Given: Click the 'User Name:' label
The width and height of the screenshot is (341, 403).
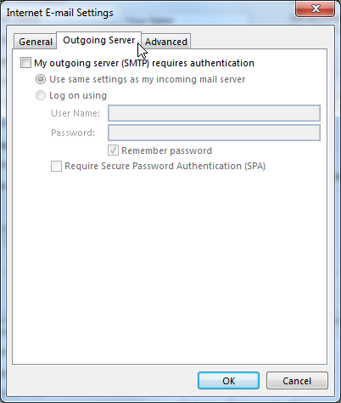Looking at the screenshot, I should (75, 113).
